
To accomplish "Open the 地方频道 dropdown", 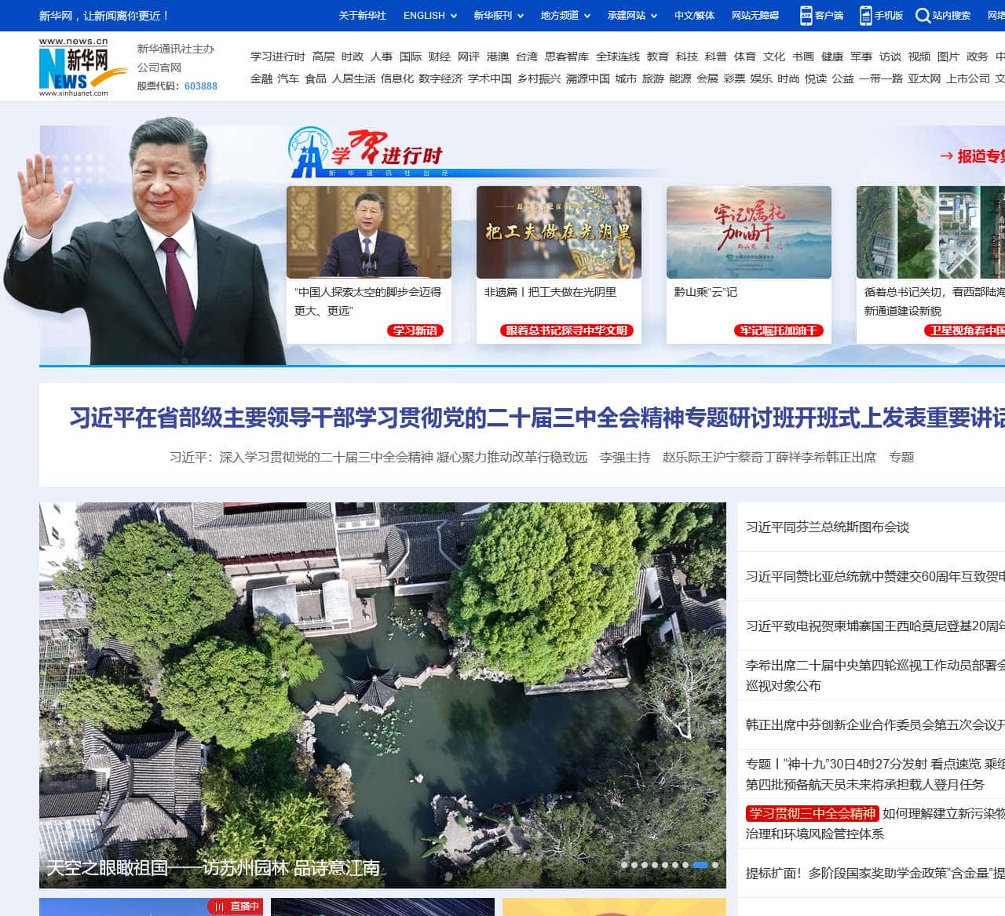I will click(x=565, y=16).
